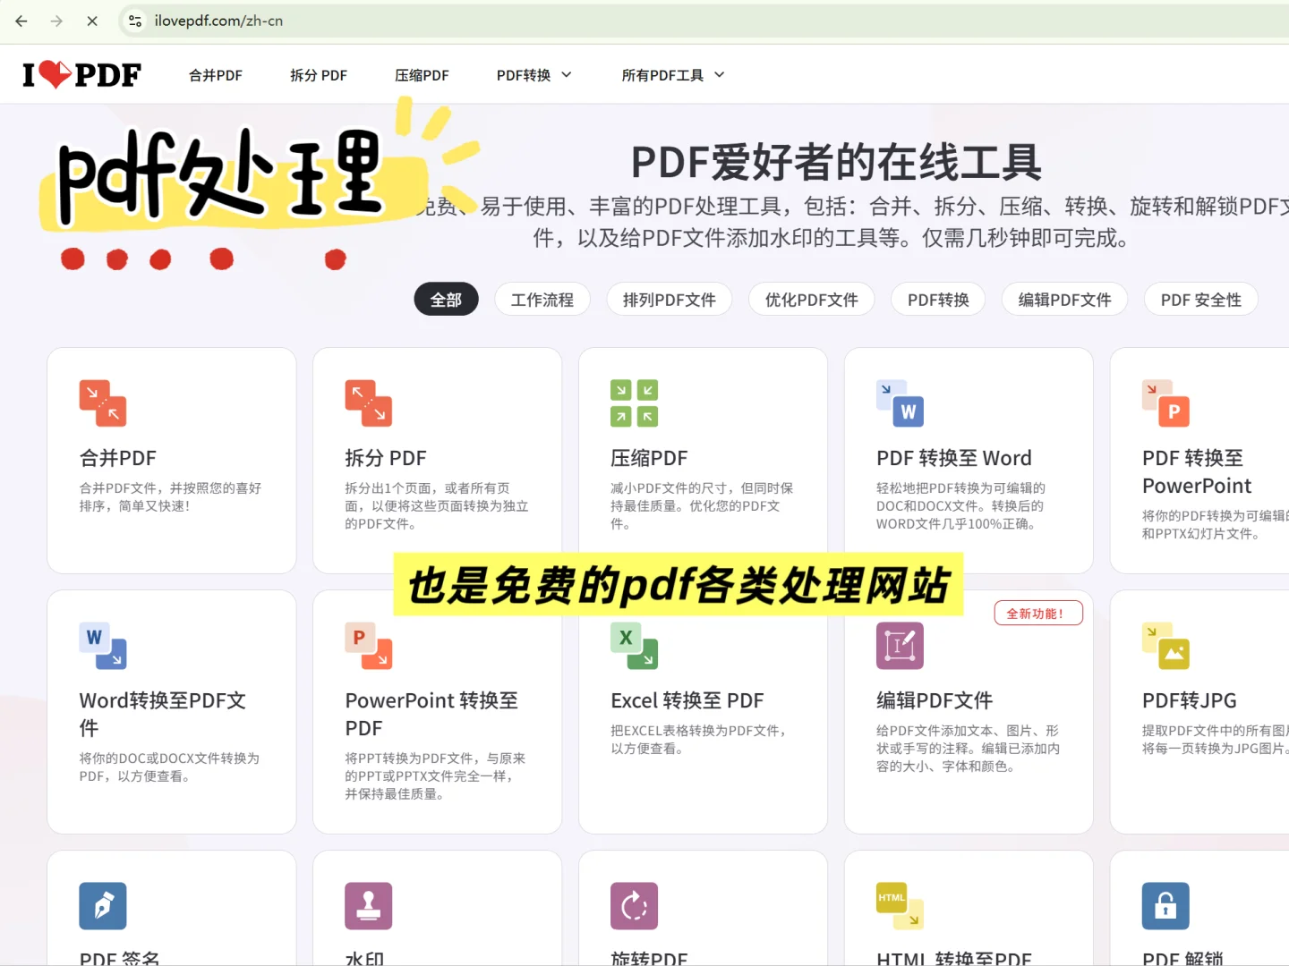The height and width of the screenshot is (966, 1289).
Task: Click the Excel 转换至 PDF icon
Action: click(635, 646)
